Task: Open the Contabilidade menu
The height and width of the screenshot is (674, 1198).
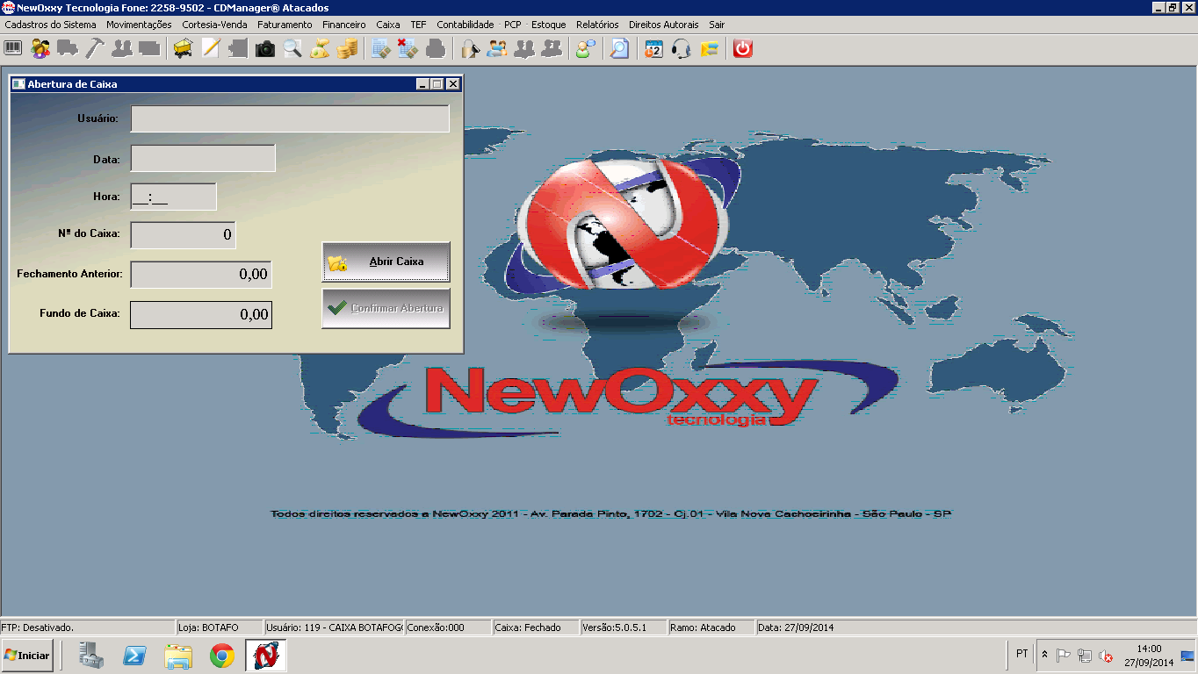Action: click(465, 25)
